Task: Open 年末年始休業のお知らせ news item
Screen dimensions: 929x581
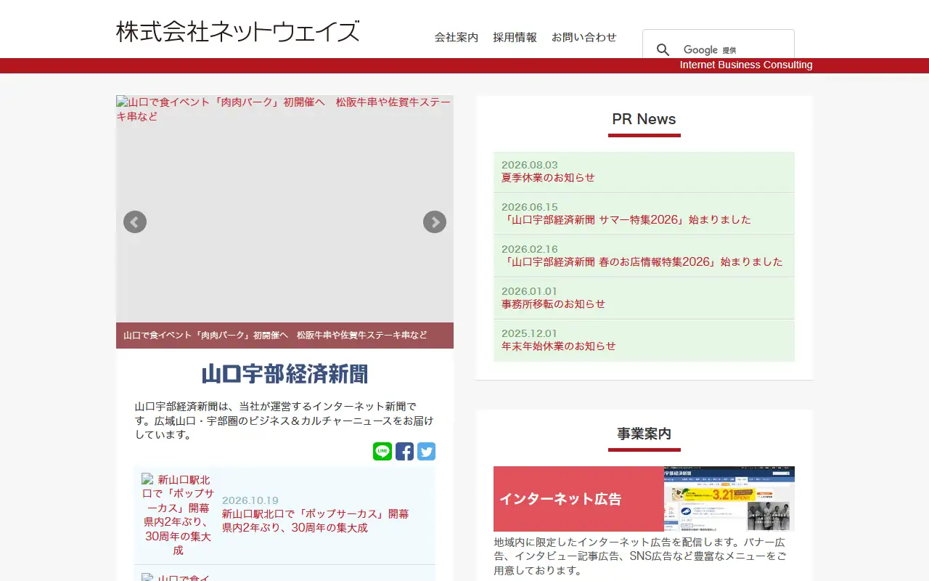Action: coord(559,346)
